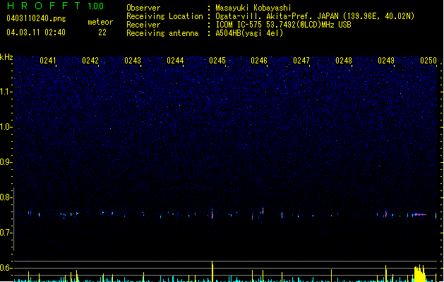Image resolution: width=444 pixels, height=282 pixels.
Task: Click the meteor count value 22
Action: [102, 32]
